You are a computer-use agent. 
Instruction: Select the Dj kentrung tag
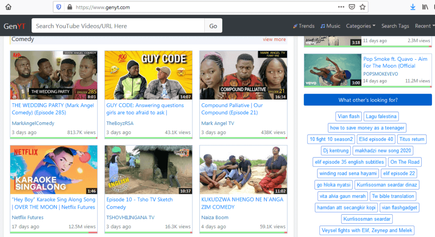click(x=336, y=151)
